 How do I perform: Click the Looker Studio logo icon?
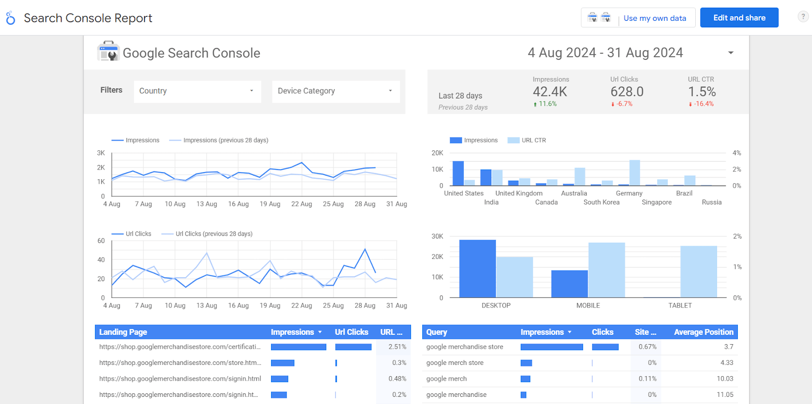click(11, 18)
